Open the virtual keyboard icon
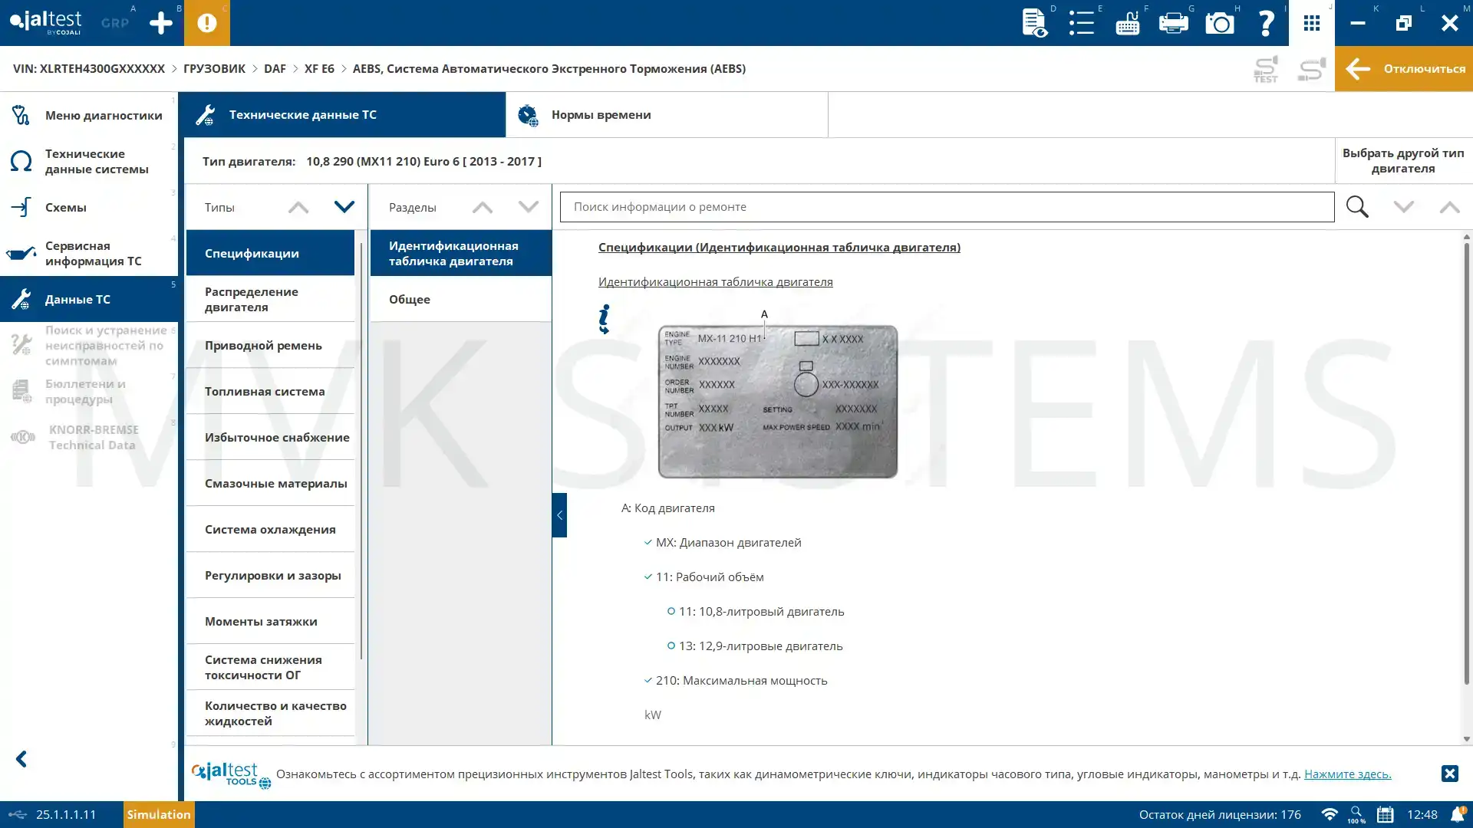1473x828 pixels. pyautogui.click(x=1128, y=23)
